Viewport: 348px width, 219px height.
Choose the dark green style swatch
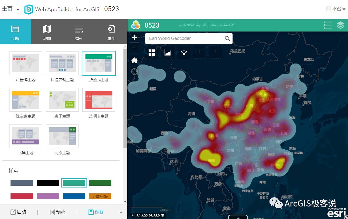click(100, 183)
